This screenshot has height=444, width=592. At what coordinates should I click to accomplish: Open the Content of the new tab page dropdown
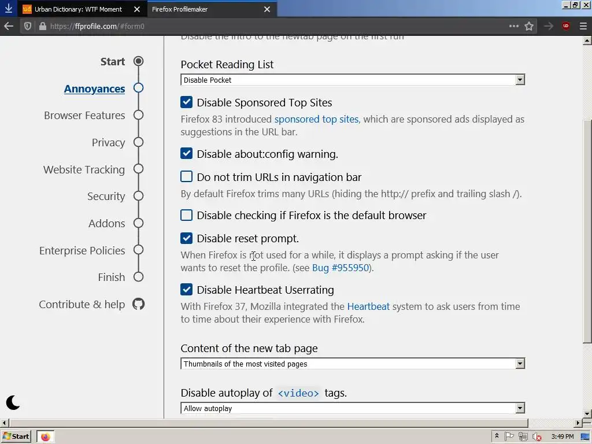(353, 364)
